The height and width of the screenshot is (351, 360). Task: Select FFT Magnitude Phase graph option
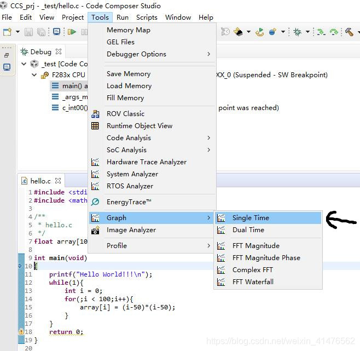[x=268, y=258]
